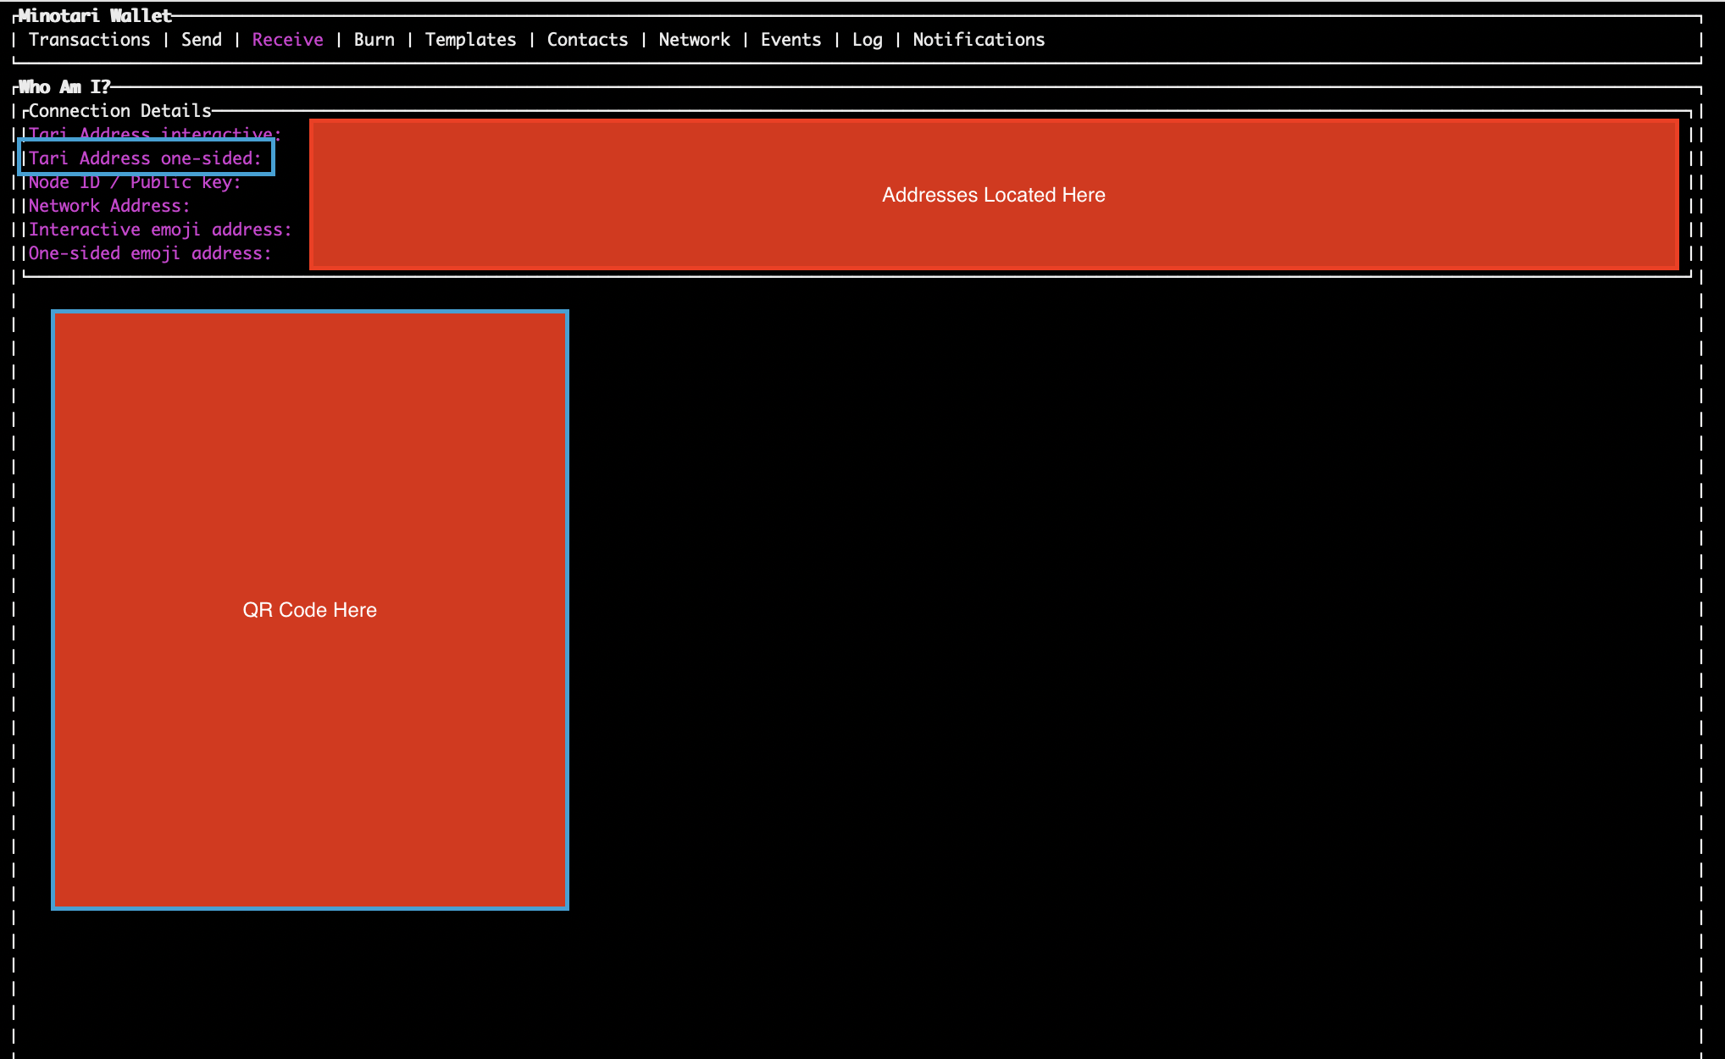Click the QR Code Here placeholder
This screenshot has height=1059, width=1725.
point(309,609)
